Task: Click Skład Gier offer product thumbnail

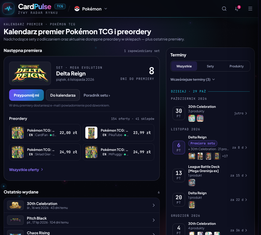Action: point(18,152)
